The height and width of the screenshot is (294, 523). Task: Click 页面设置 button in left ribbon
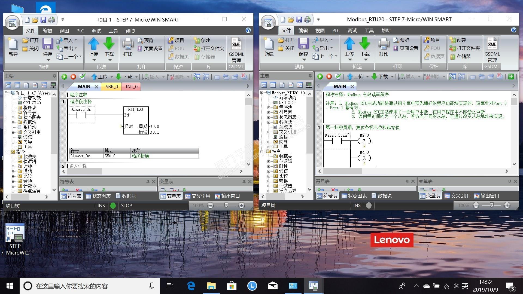(x=150, y=48)
